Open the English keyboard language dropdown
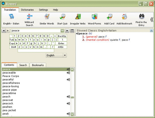The height and width of the screenshot is (118, 155). (x=65, y=55)
